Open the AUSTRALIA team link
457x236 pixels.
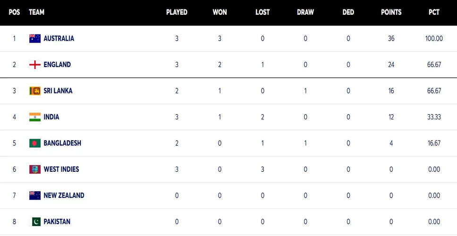pyautogui.click(x=59, y=38)
